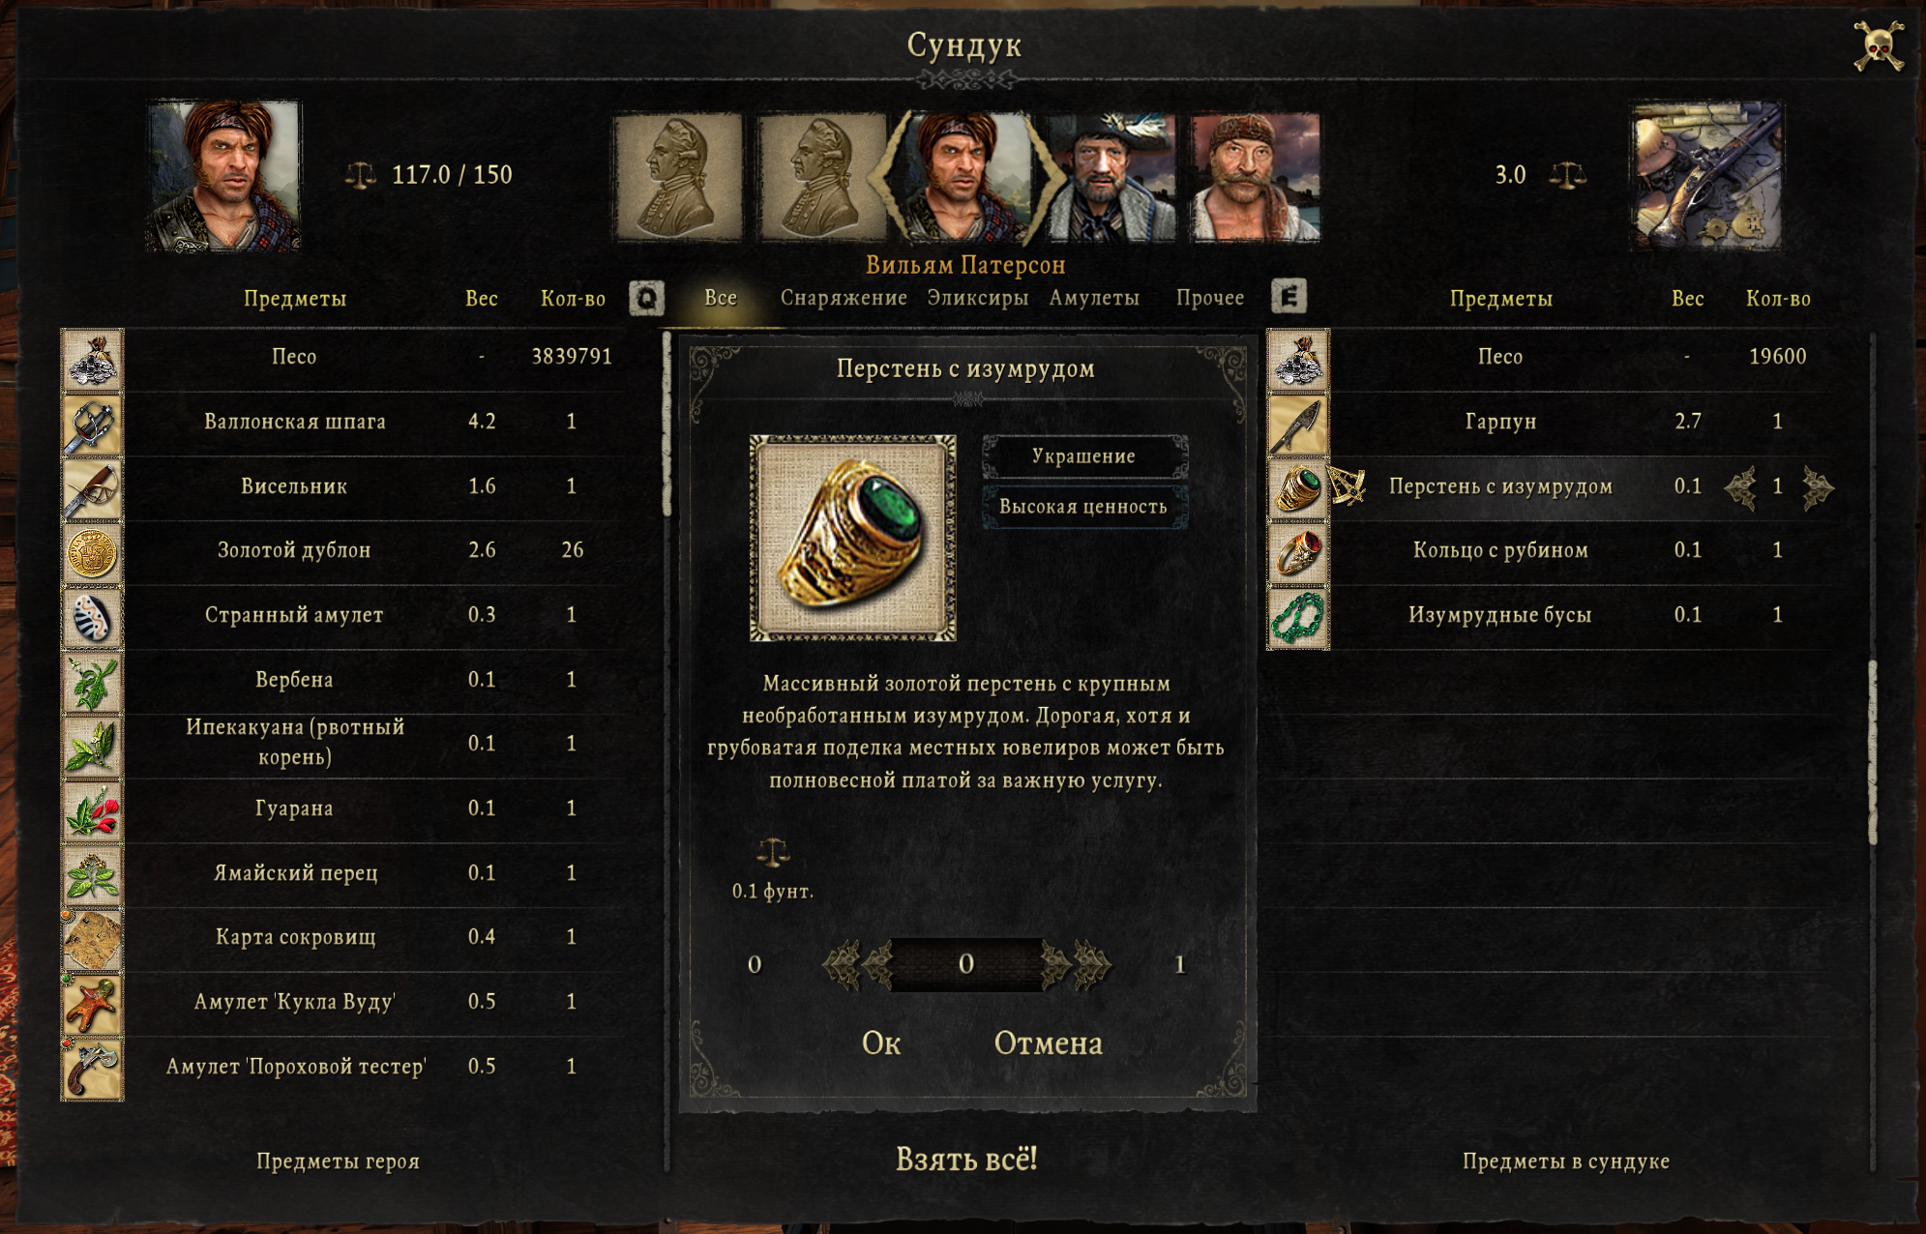Click the Walloon sword item icon
Screen dimensions: 1926x1234
tap(93, 424)
